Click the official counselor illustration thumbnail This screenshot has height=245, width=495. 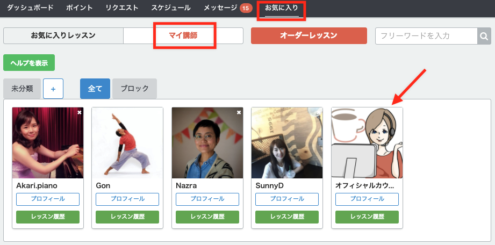[367, 143]
